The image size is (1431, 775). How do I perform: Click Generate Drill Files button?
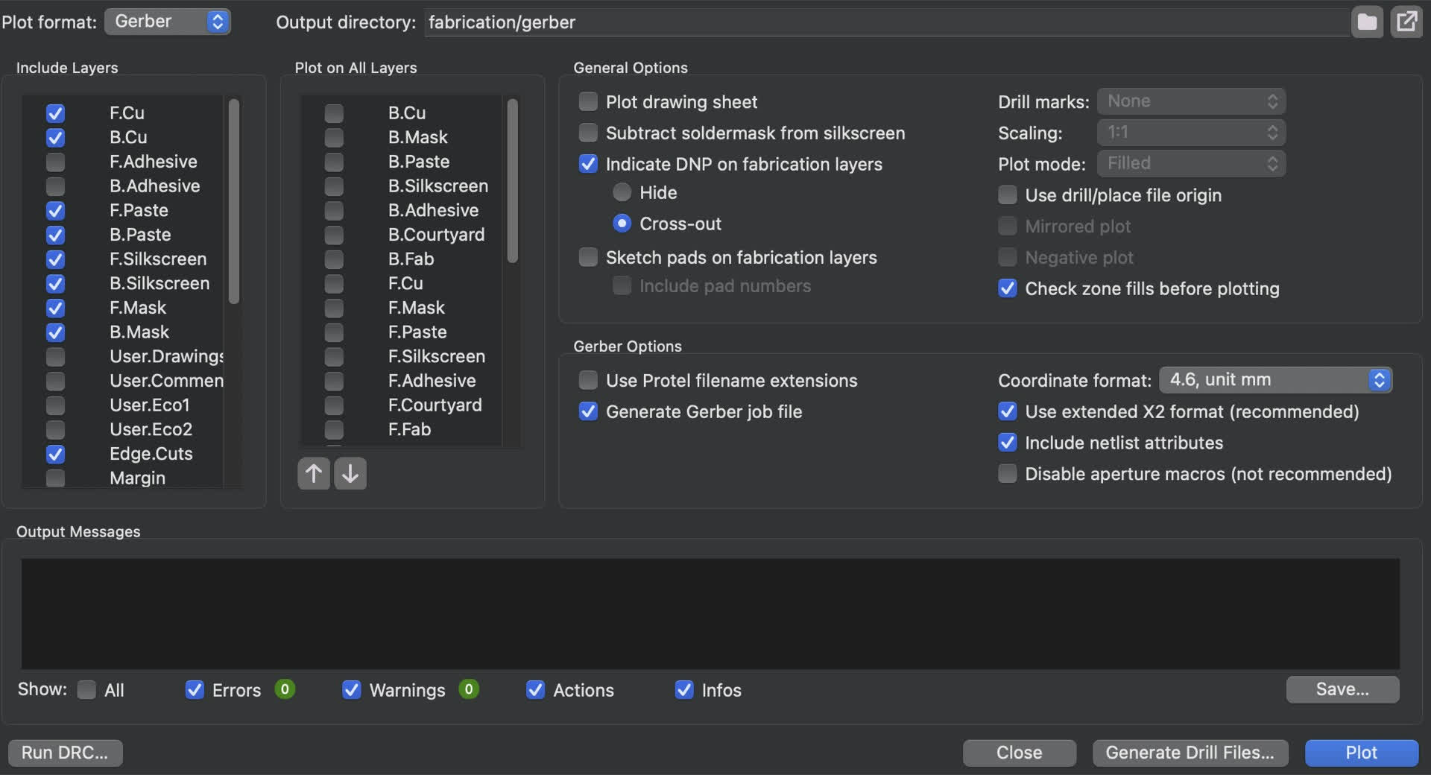[1190, 753]
